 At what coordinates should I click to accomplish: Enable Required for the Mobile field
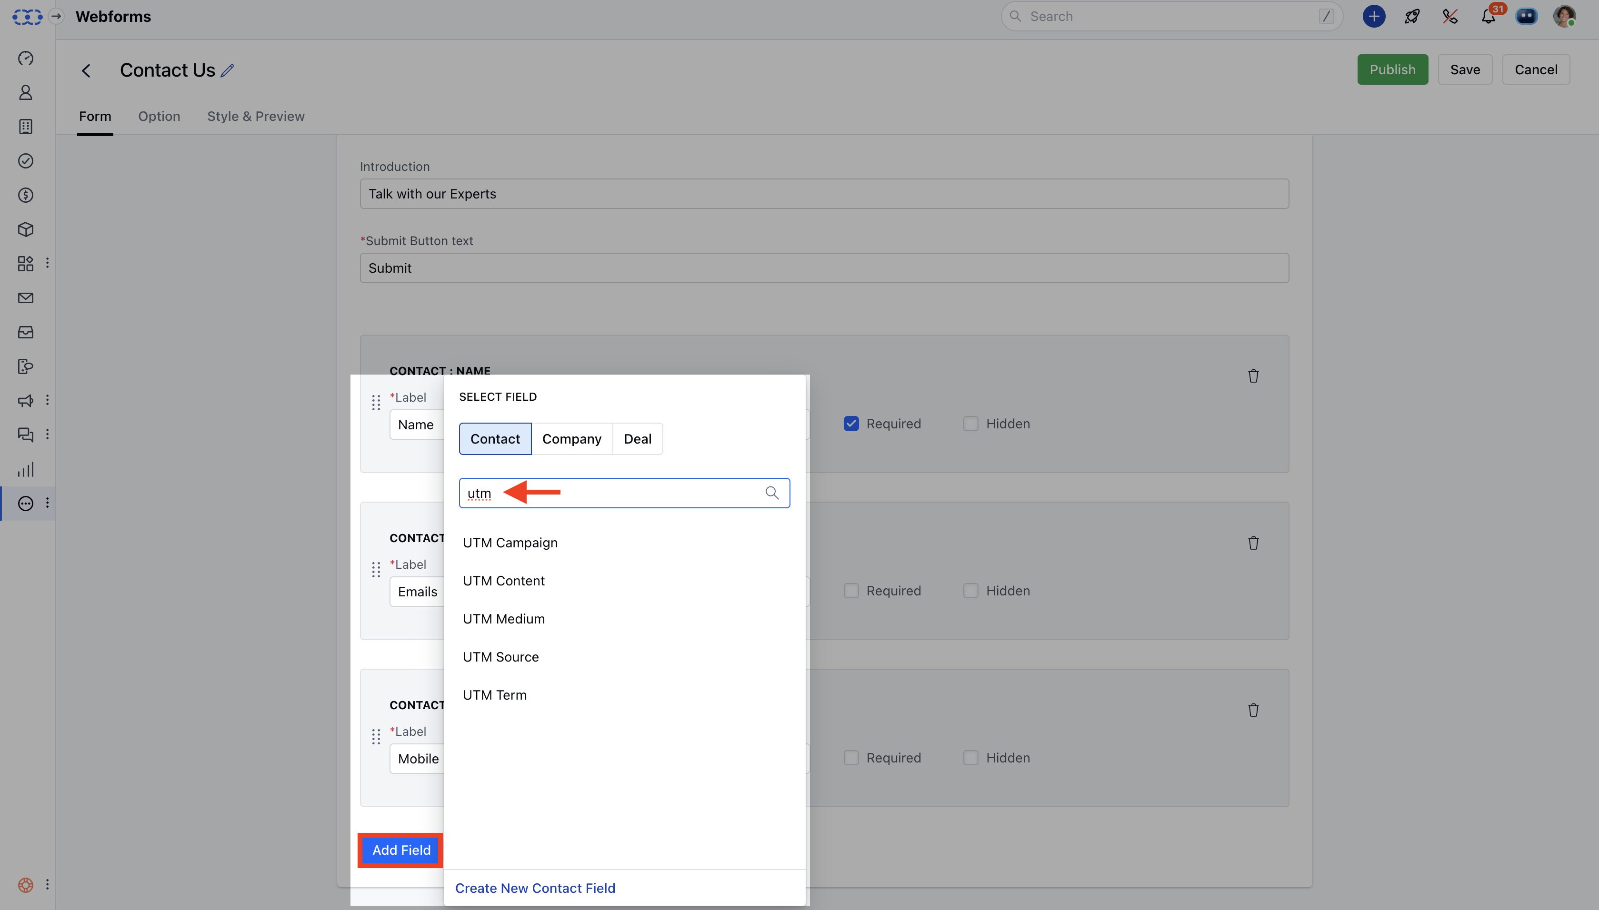click(x=851, y=758)
